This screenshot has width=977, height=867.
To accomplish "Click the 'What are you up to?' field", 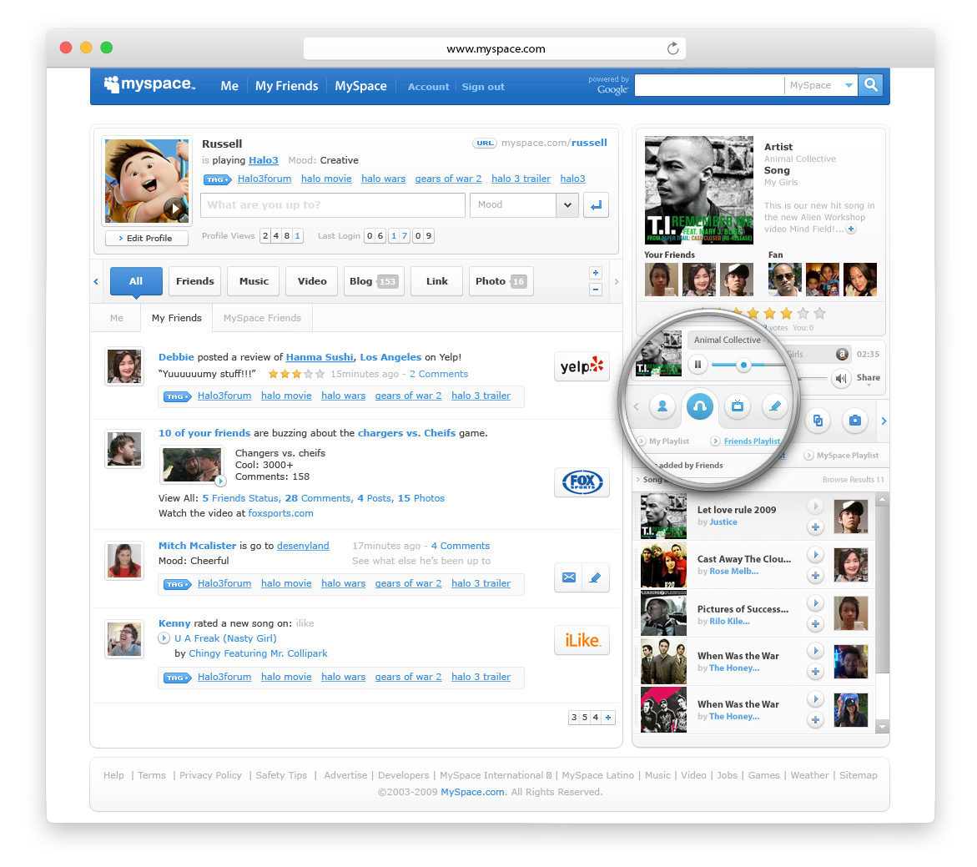I will [x=333, y=205].
